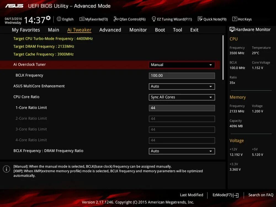Open the Ai Overclock Tuner dropdown

[x=182, y=65]
